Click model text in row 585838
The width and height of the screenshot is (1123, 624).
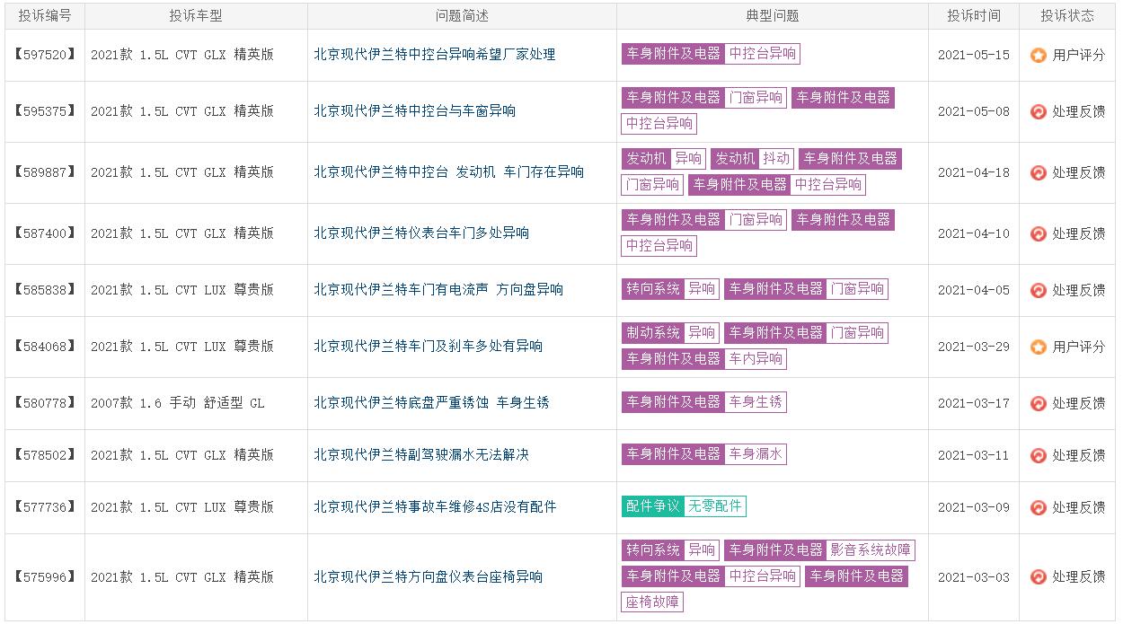[182, 290]
